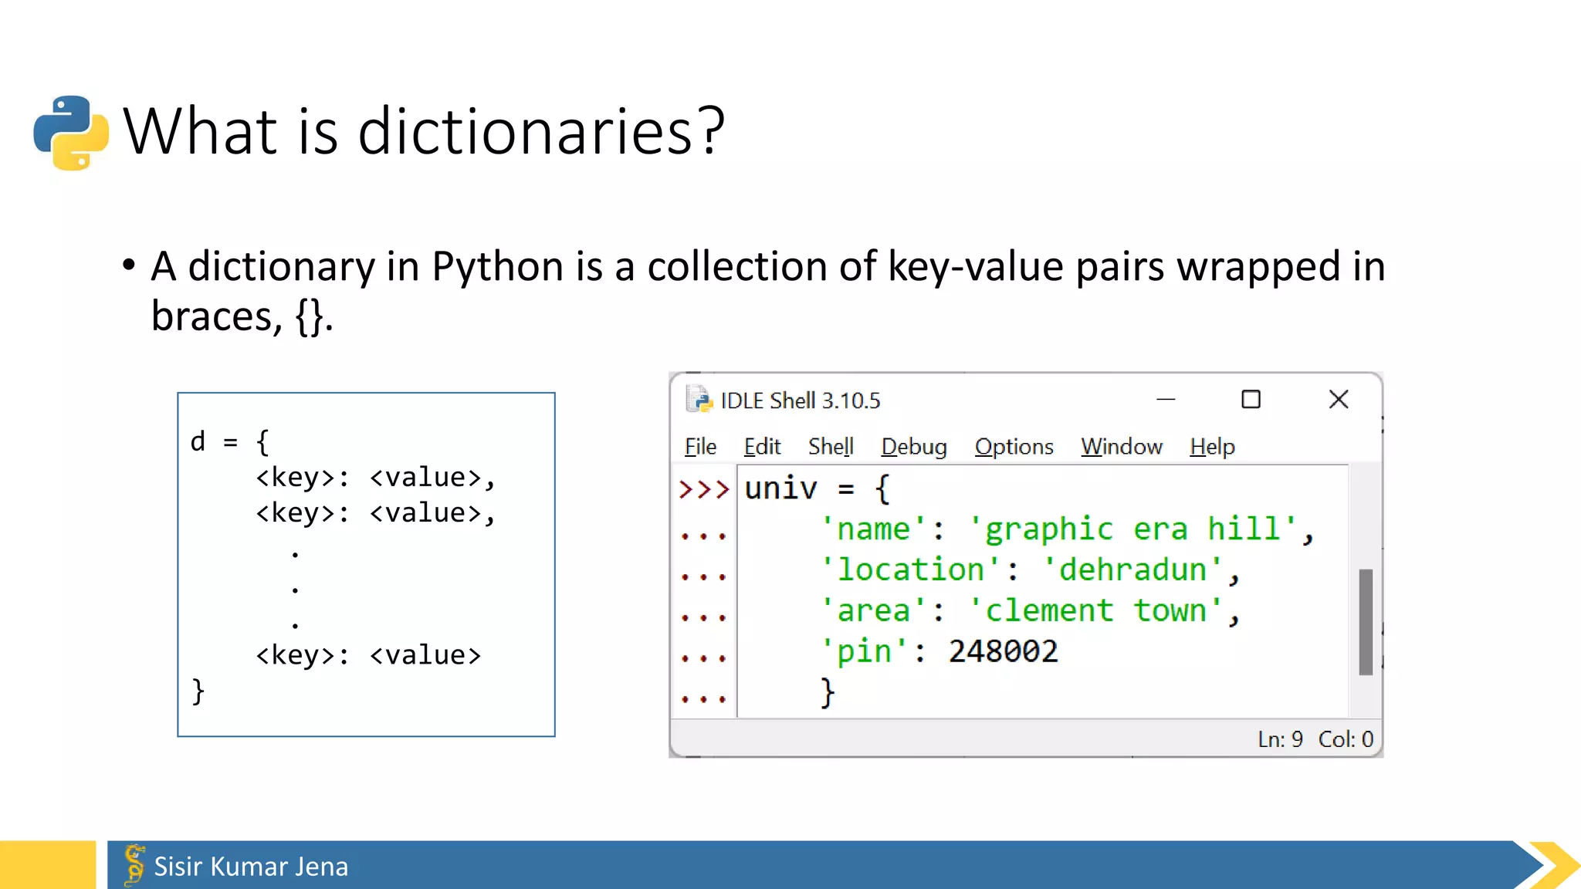Image resolution: width=1581 pixels, height=889 pixels.
Task: Close the IDLE Shell 3.10.5 window
Action: (1339, 399)
